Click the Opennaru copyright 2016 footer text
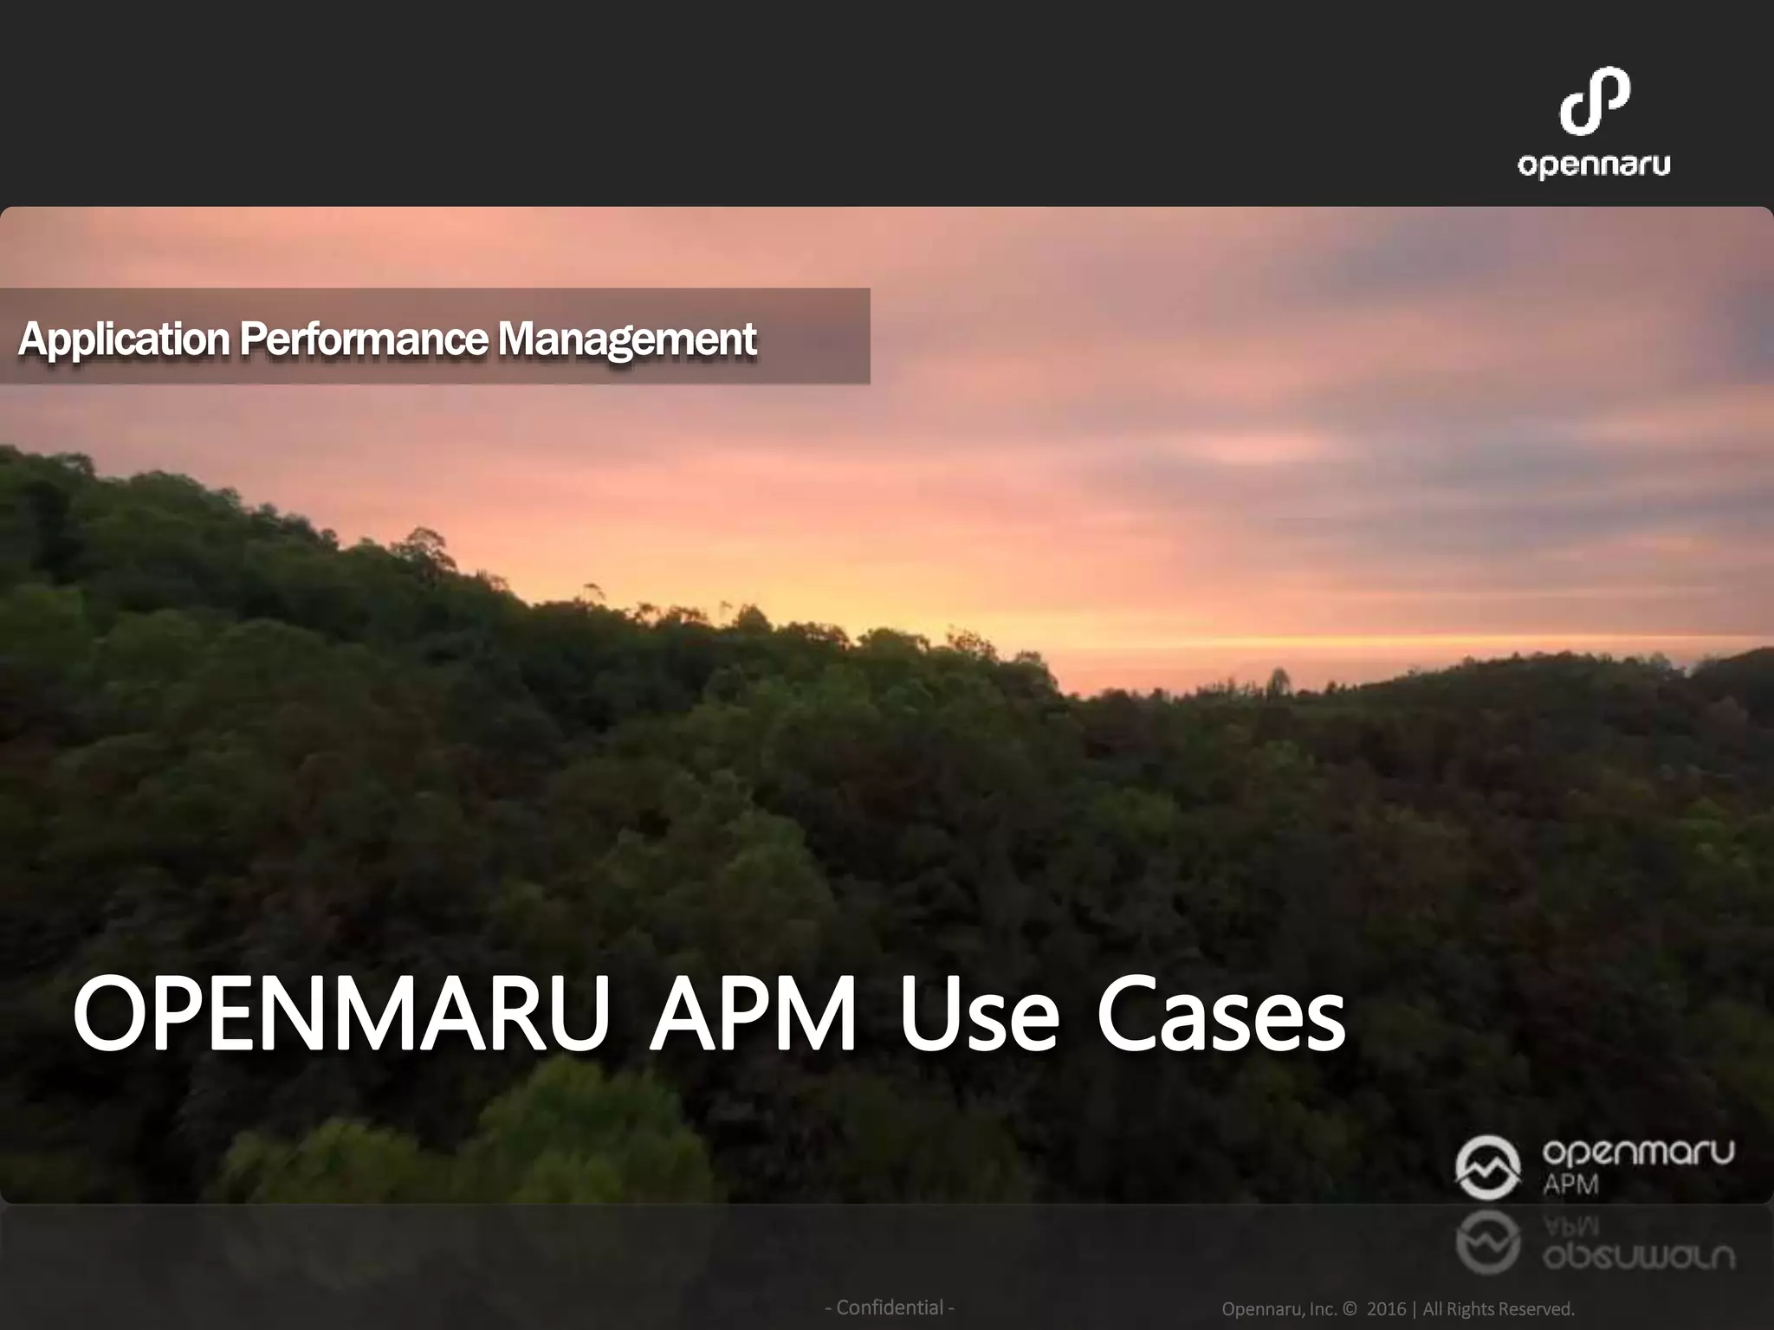Image resolution: width=1774 pixels, height=1330 pixels. point(1397,1309)
